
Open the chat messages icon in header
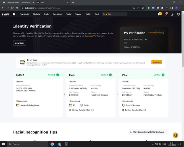160,14
